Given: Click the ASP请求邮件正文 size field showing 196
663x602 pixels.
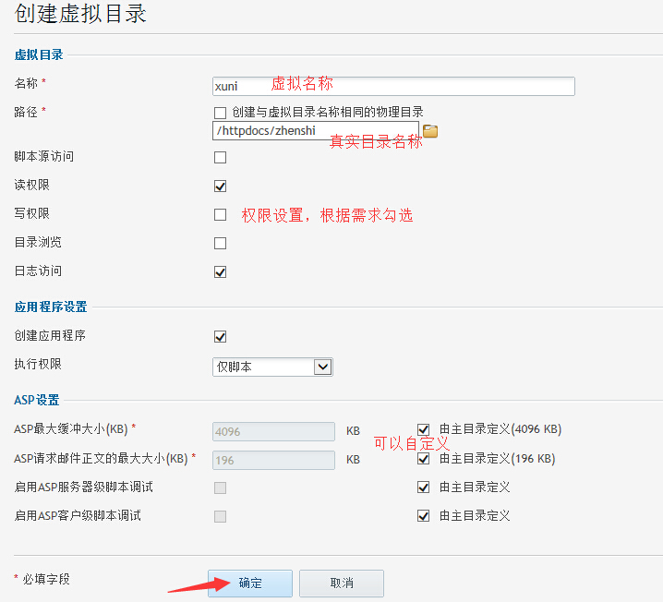Looking at the screenshot, I should coord(273,460).
